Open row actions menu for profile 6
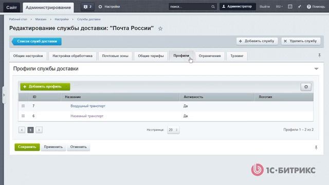Screen dimensions: 329x185 23,116
